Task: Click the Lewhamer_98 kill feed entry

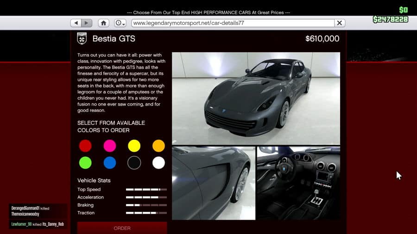Action: click(x=38, y=224)
